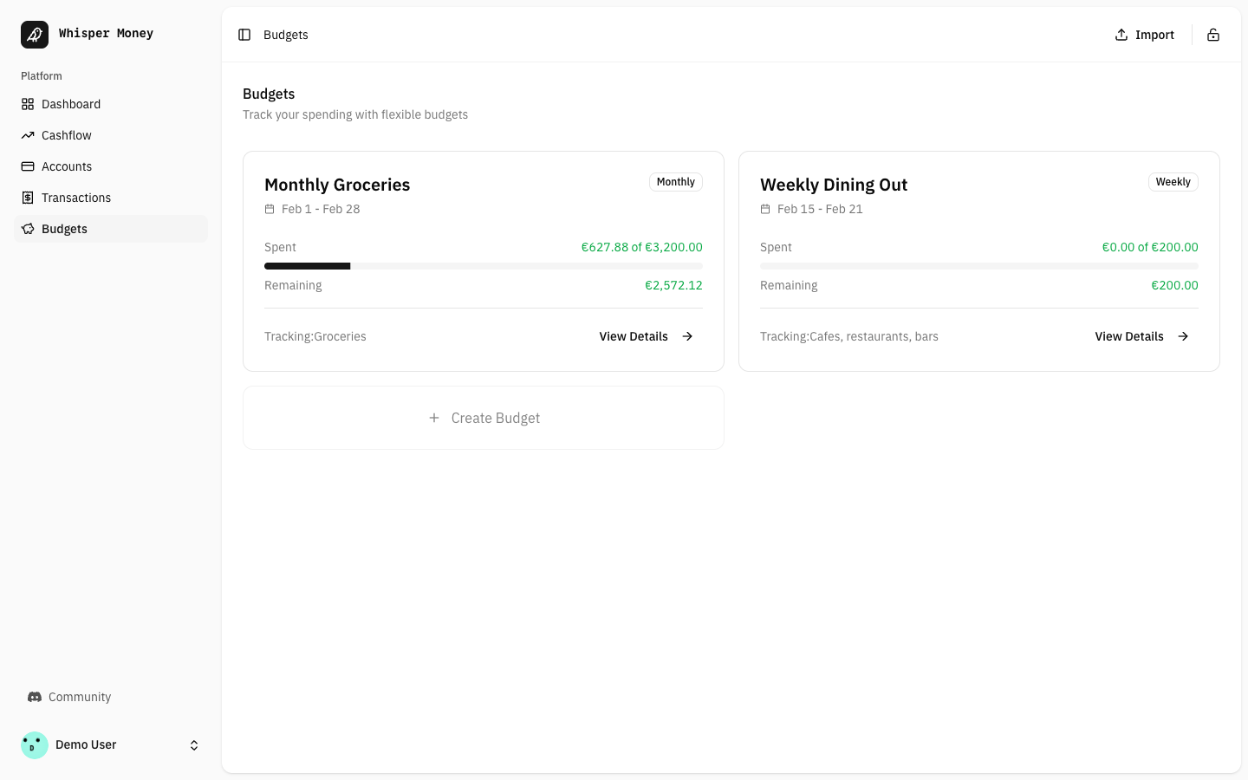Viewport: 1248px width, 780px height.
Task: Select Transactions in the sidebar menu
Action: (x=76, y=198)
